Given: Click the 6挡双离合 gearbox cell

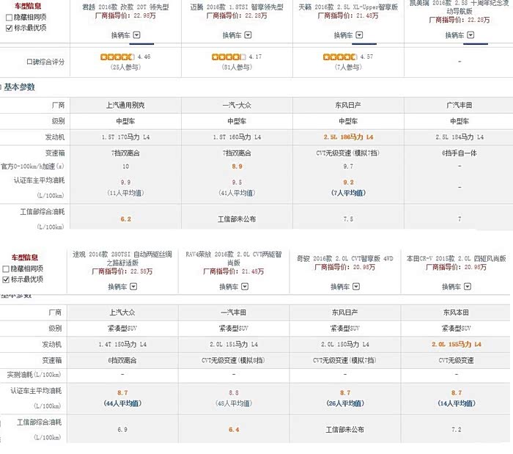Looking at the screenshot, I should click(122, 360).
